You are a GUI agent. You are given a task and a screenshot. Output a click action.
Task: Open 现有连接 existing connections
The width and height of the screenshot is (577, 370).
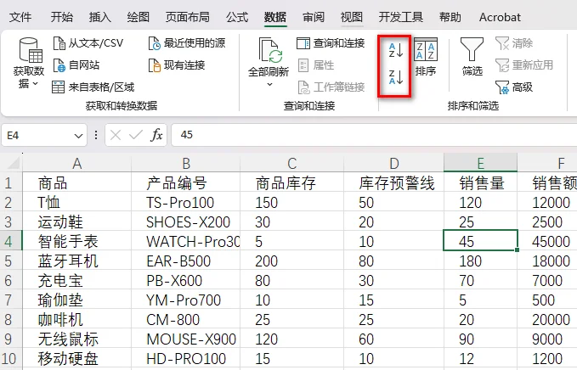click(177, 65)
